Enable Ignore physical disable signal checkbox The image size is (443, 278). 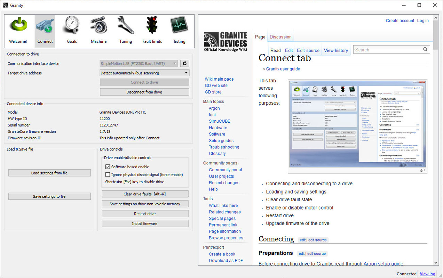coord(108,175)
